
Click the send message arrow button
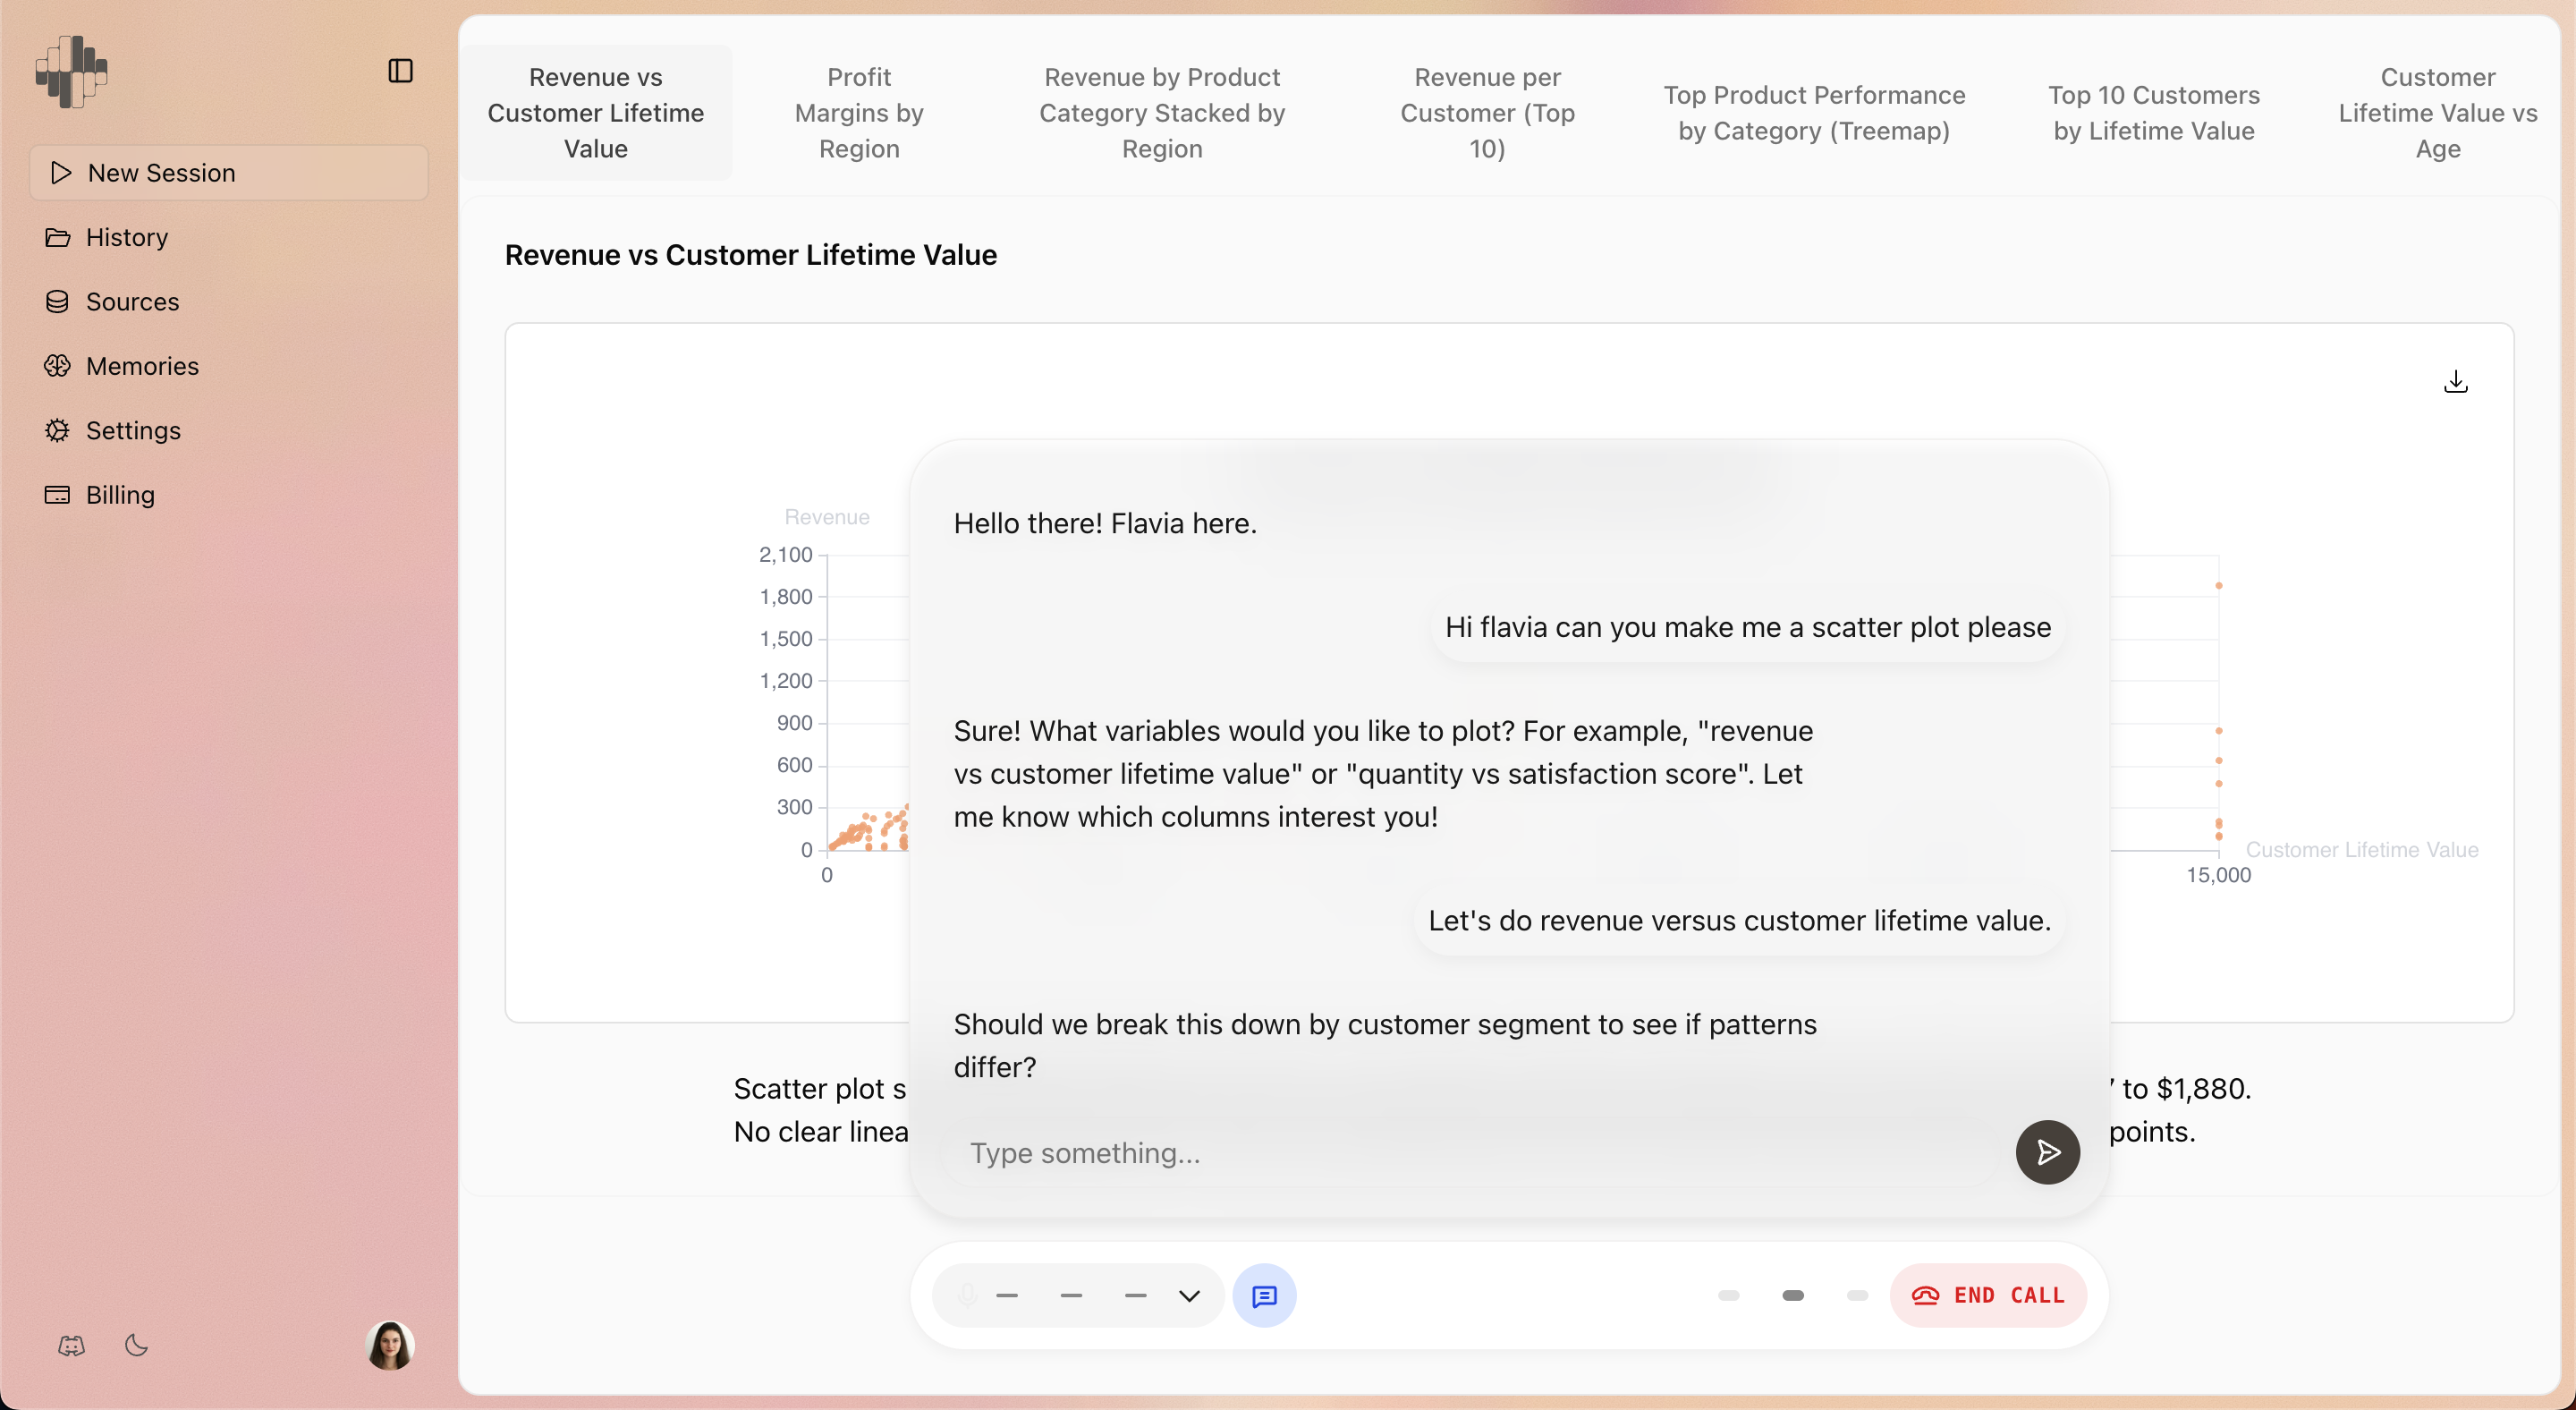pyautogui.click(x=2047, y=1152)
